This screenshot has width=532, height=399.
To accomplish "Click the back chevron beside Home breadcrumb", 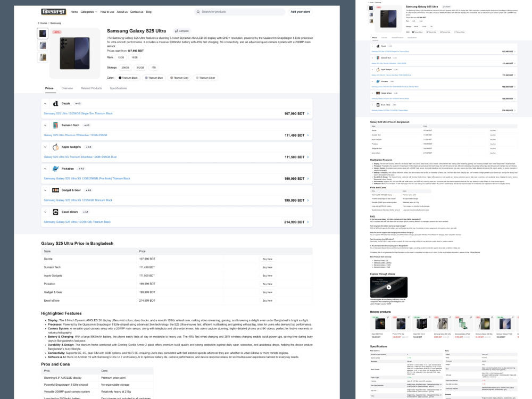I will point(38,23).
